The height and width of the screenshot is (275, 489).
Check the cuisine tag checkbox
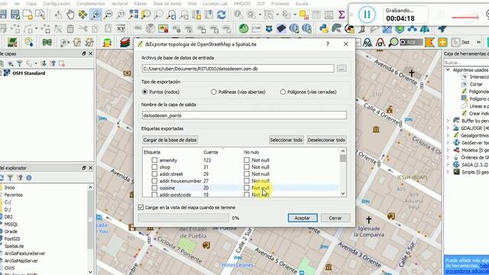tap(154, 188)
